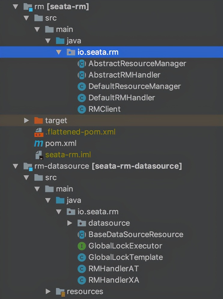This screenshot has width=223, height=299.
Task: Click the datasource package icon
Action: [x=81, y=223]
